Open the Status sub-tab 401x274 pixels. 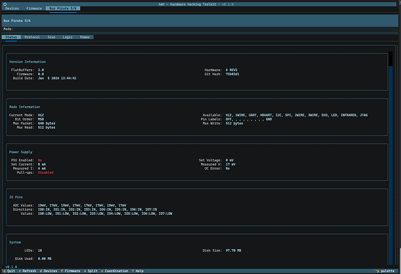coord(12,37)
